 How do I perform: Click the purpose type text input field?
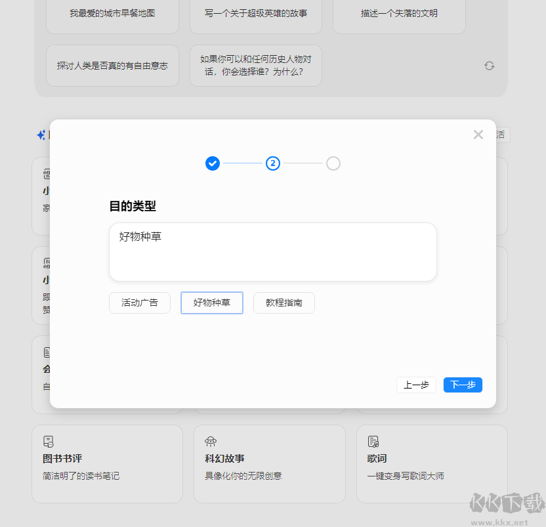click(x=272, y=251)
